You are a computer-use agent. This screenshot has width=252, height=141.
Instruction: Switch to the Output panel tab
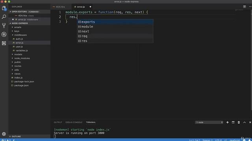(x=58, y=122)
